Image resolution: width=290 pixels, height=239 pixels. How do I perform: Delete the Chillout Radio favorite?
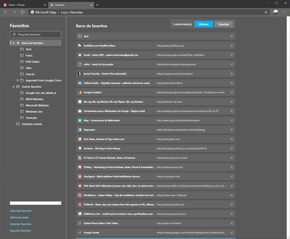coord(232,83)
